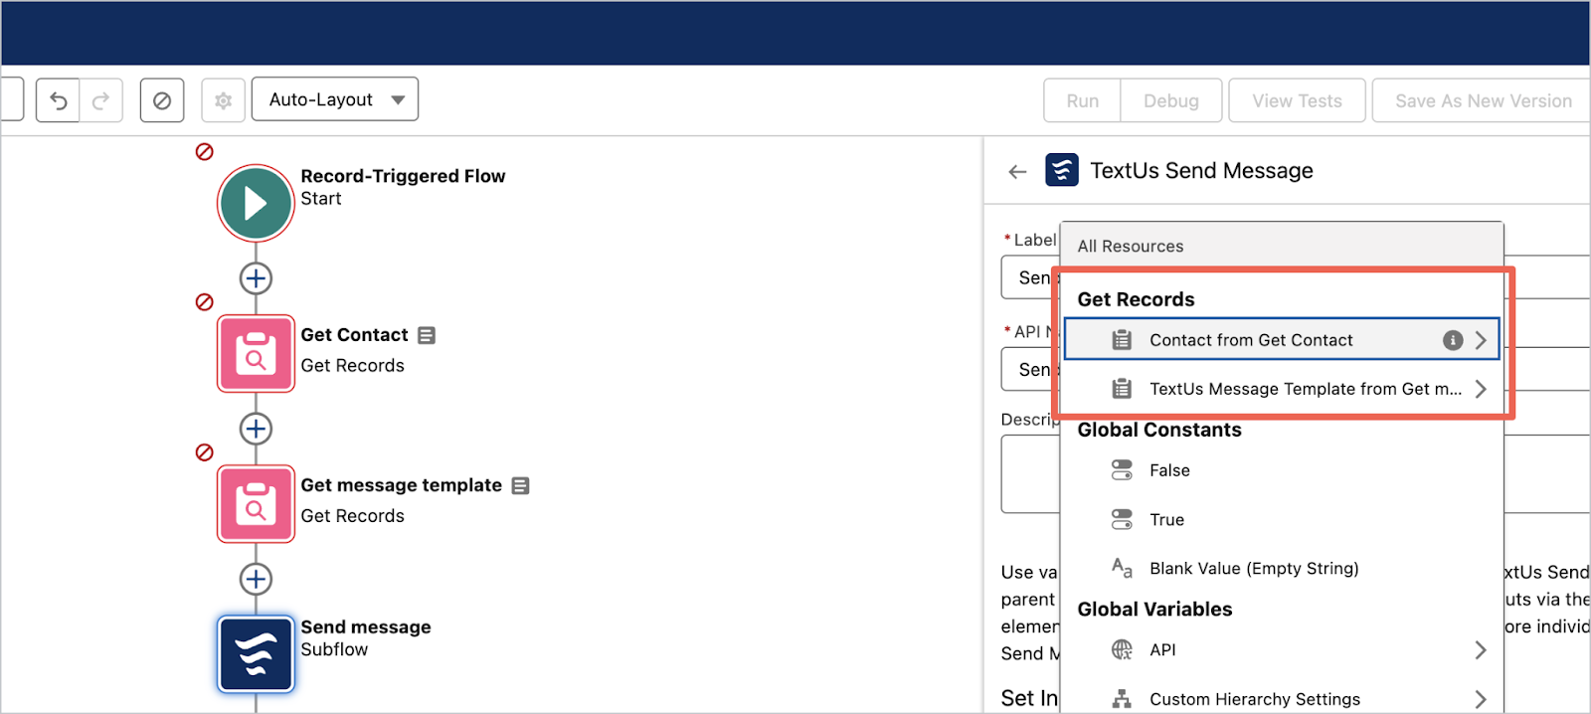Image resolution: width=1591 pixels, height=714 pixels.
Task: Click the TextUs Send Message logo icon
Action: coord(1062,170)
